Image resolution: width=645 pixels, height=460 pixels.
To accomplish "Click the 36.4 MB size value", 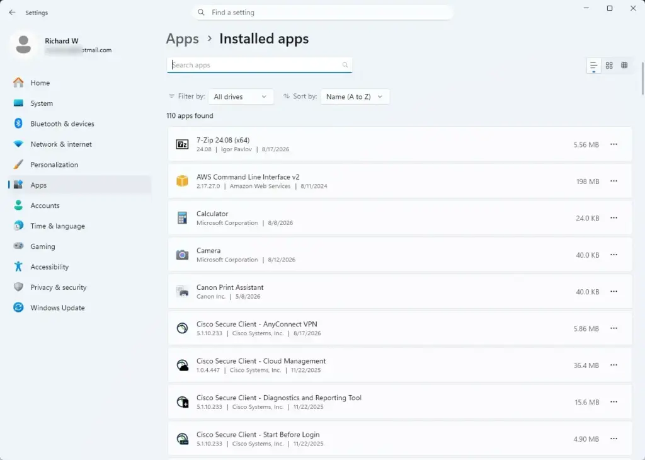I will [x=586, y=365].
